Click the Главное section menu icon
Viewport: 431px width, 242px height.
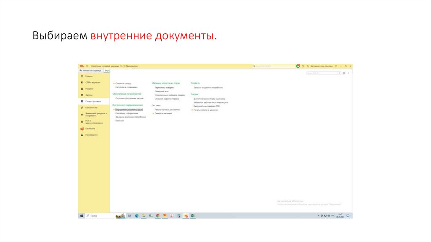[x=82, y=76]
